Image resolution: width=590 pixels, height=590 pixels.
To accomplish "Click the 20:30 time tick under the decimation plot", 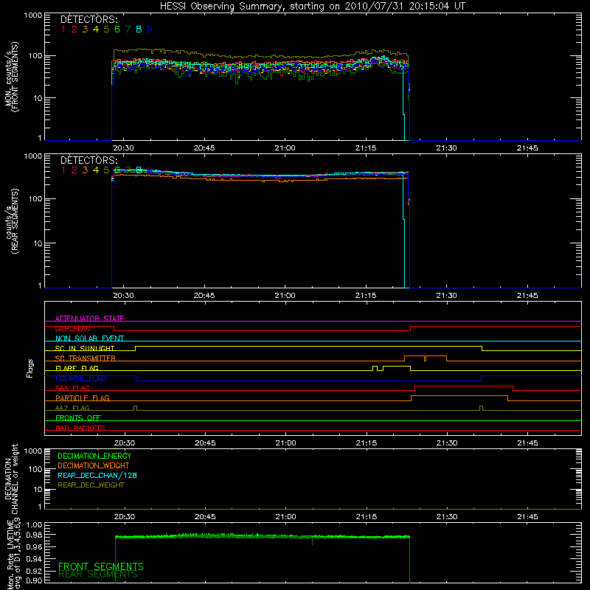I will tap(125, 517).
